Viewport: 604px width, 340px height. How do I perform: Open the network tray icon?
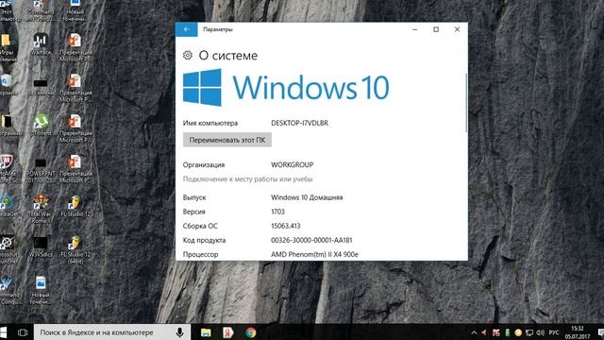(529, 332)
